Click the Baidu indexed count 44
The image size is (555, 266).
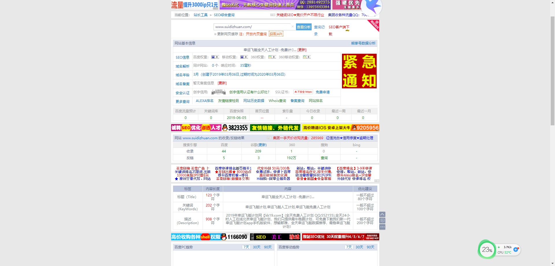point(224,151)
